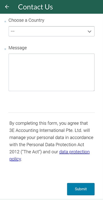This screenshot has height=200, width=103.
Task: Select the "--" placeholder in country field
Action: pos(13,31)
